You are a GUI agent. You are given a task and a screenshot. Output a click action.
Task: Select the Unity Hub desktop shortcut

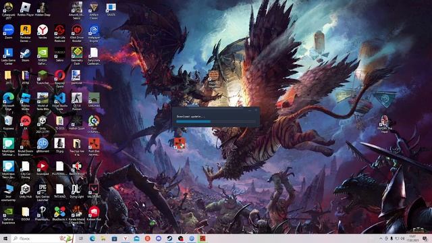pos(26,191)
